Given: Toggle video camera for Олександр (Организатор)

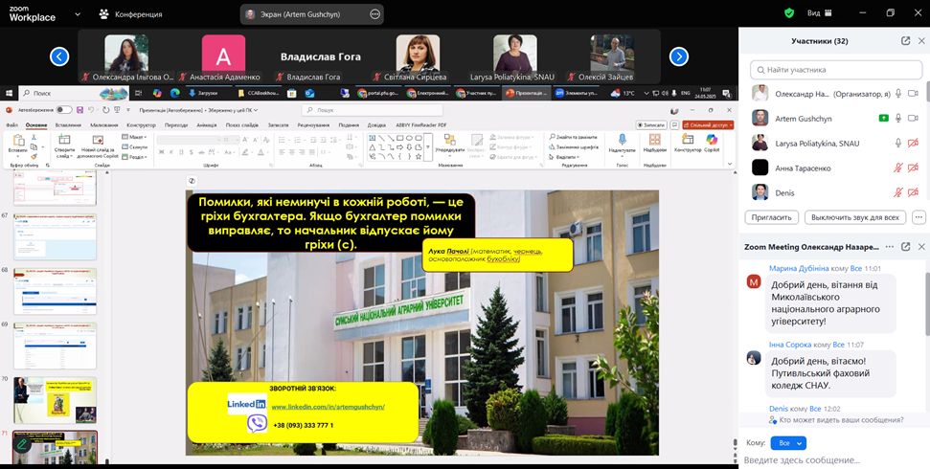Looking at the screenshot, I should (913, 93).
